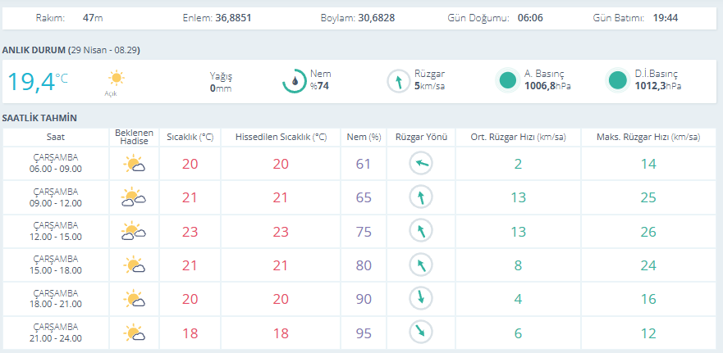Click the green circle next to A. Basınç
723x353 pixels.
click(x=508, y=80)
